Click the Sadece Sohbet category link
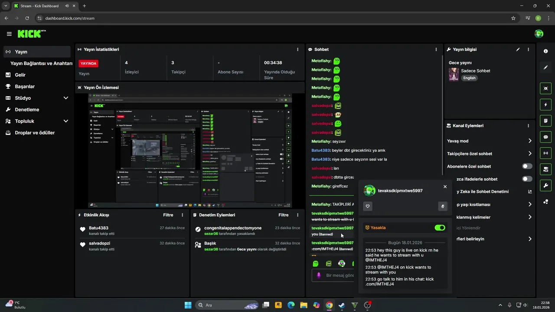The height and width of the screenshot is (312, 555). coord(476,71)
